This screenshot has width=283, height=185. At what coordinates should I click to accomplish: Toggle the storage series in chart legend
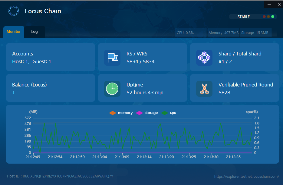[147, 113]
